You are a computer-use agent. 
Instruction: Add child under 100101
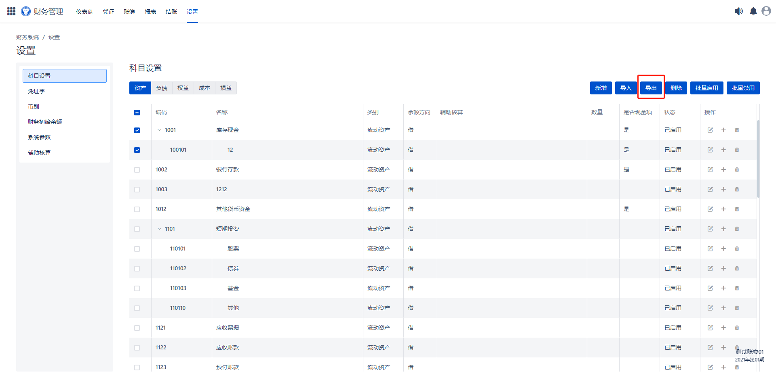723,150
